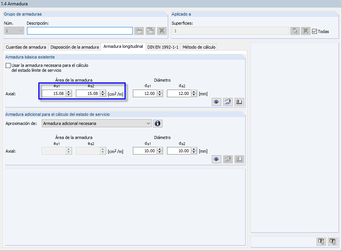Switch to the DIN EN 1992-1-1 tab

click(x=162, y=47)
